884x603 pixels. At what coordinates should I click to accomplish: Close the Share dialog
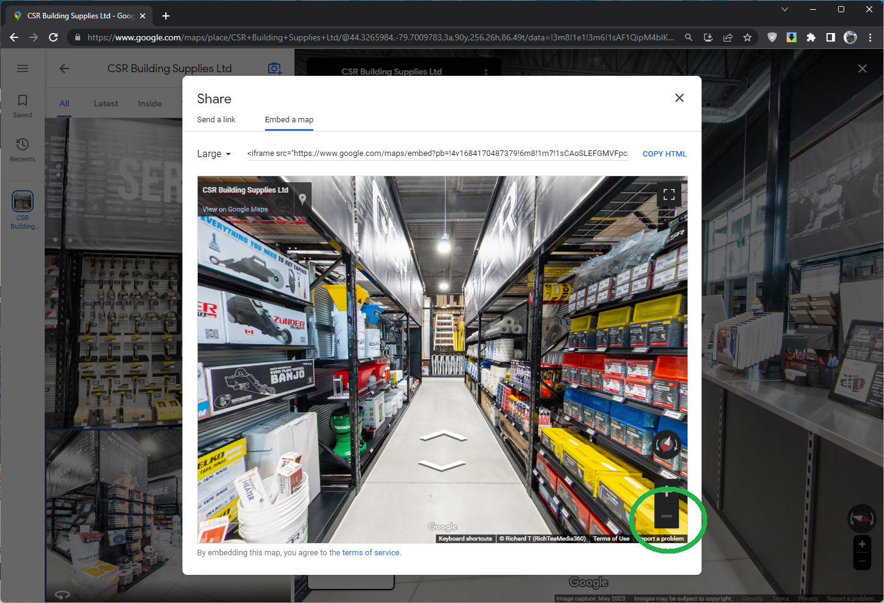pos(679,98)
